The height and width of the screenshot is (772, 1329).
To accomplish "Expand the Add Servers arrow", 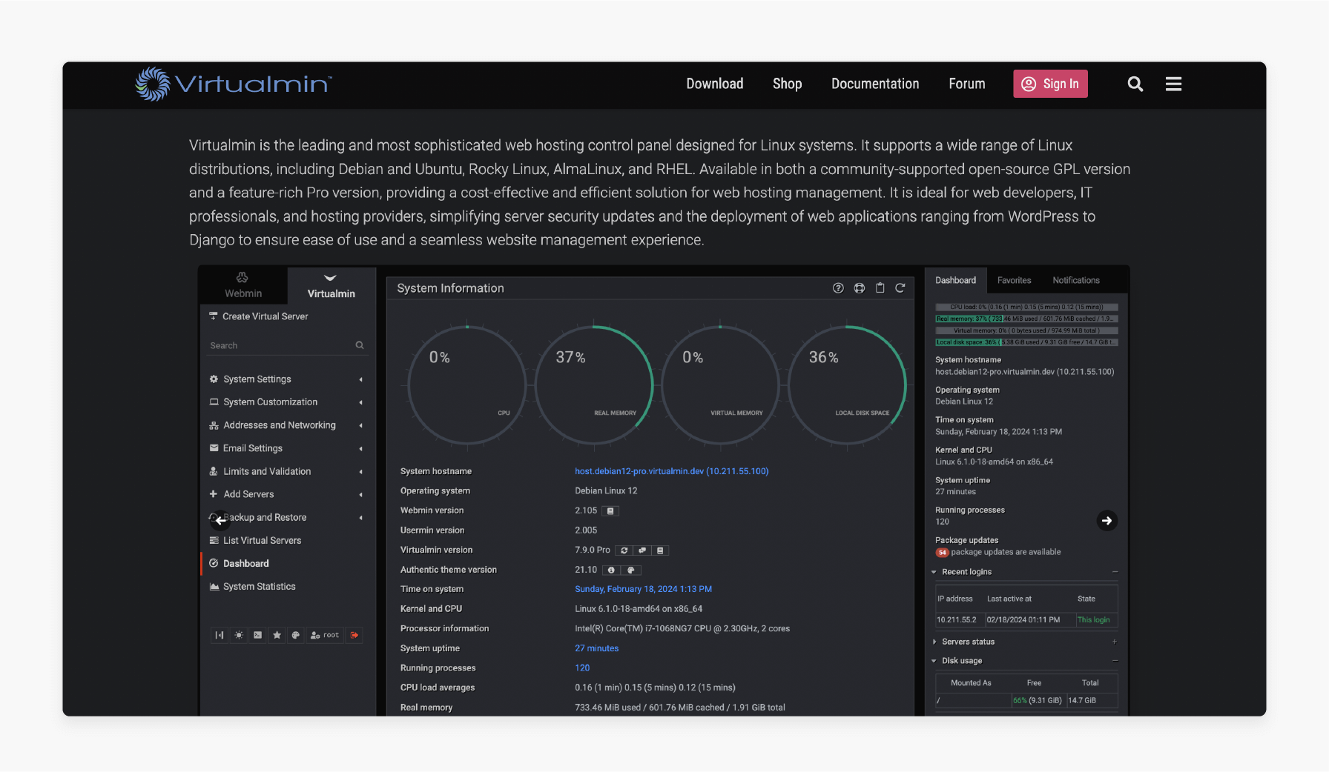I will [x=361, y=494].
